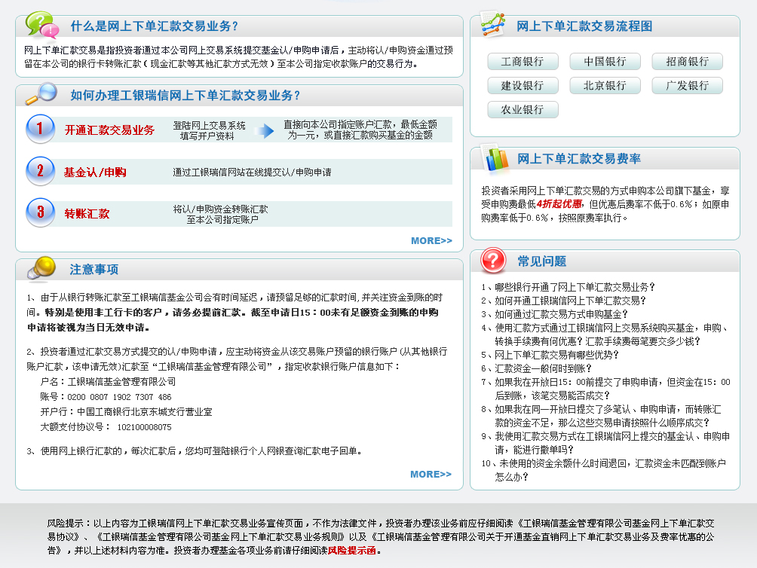This screenshot has height=568, width=757.
Task: Open FAQ 2 on opening remittance trading
Action: [x=563, y=301]
